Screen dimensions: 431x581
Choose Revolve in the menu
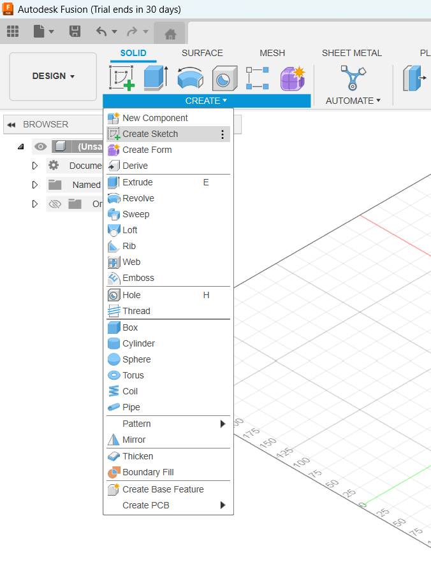[x=168, y=198]
